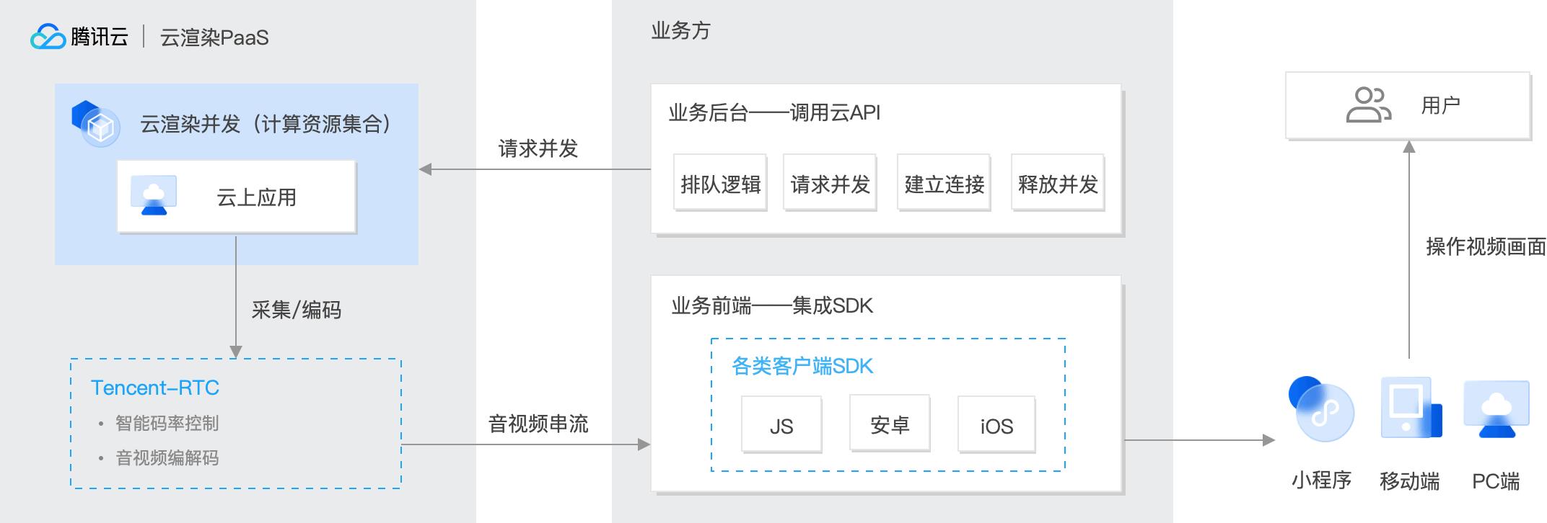Click the 业务方 section title
Viewport: 1547px width, 523px height.
pyautogui.click(x=681, y=30)
